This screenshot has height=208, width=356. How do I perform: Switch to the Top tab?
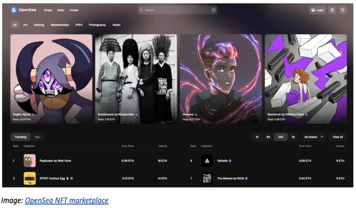click(x=37, y=137)
